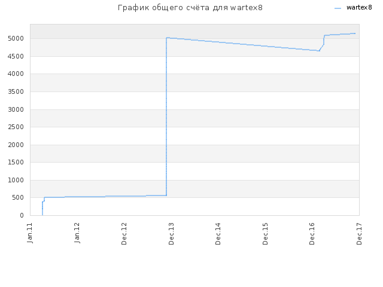383x287 pixels.
Task: Select the Dec.16 x-axis label
Action: pos(312,234)
